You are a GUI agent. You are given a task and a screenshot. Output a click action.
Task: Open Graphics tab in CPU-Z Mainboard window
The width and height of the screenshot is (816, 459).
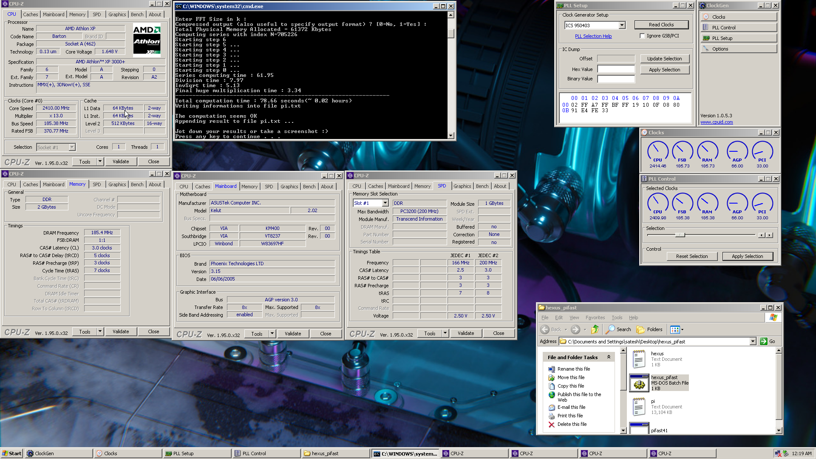[x=289, y=187]
